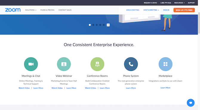200x110 pixels.
Task: Click the 1.888.799.9666 phone number
Action: coord(166,3)
